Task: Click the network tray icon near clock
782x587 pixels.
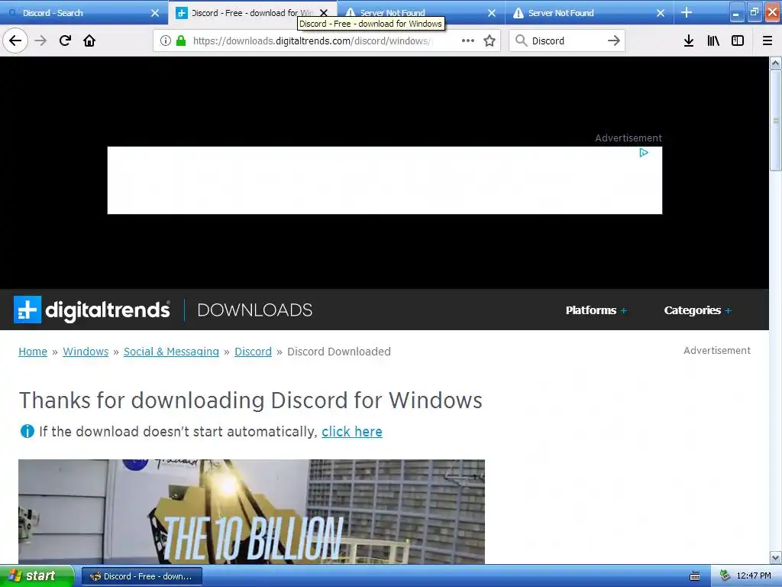Action: (x=725, y=576)
